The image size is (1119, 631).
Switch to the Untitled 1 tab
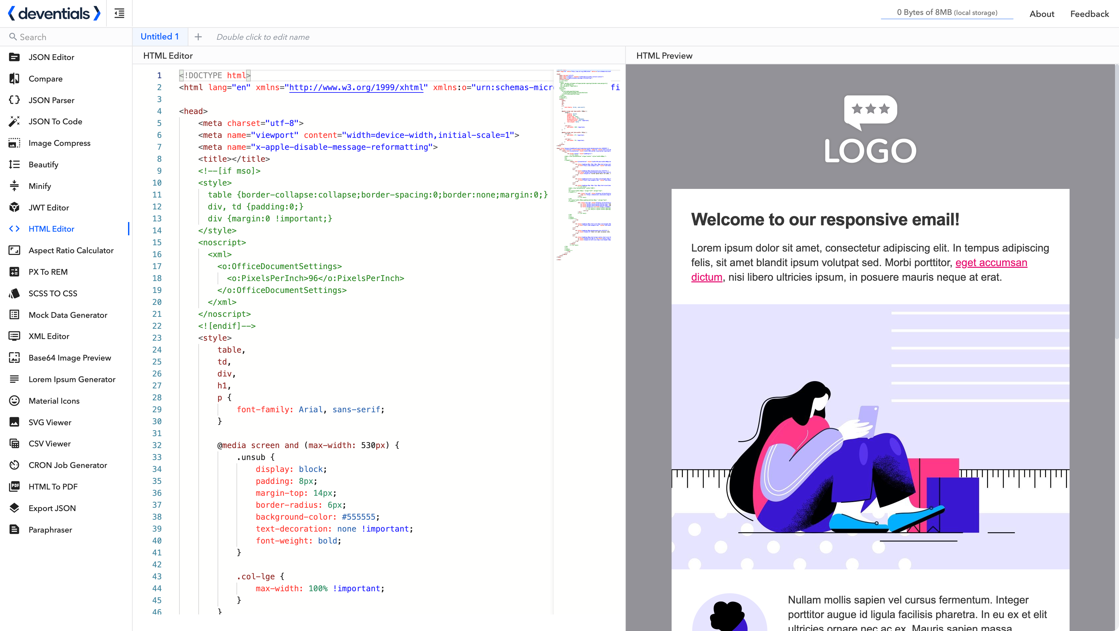(160, 36)
